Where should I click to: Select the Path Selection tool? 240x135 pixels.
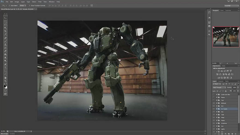(x=5, y=71)
